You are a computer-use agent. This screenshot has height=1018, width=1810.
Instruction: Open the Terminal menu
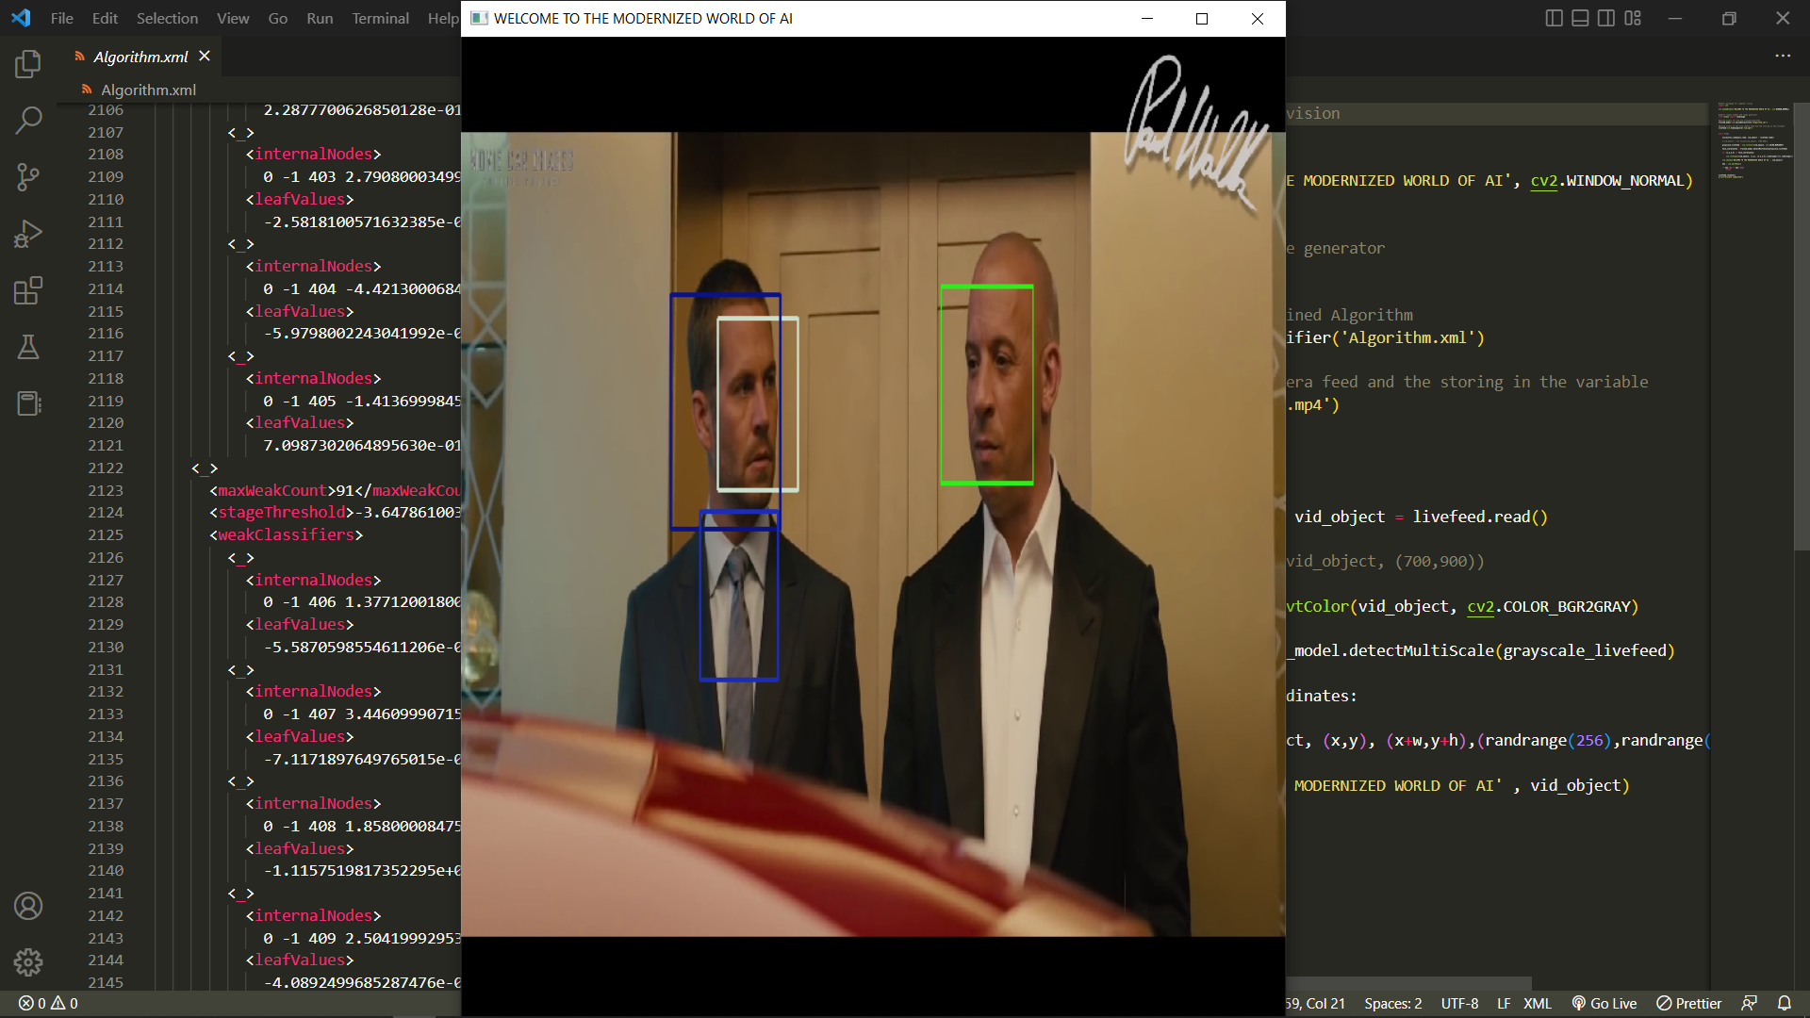pos(380,18)
